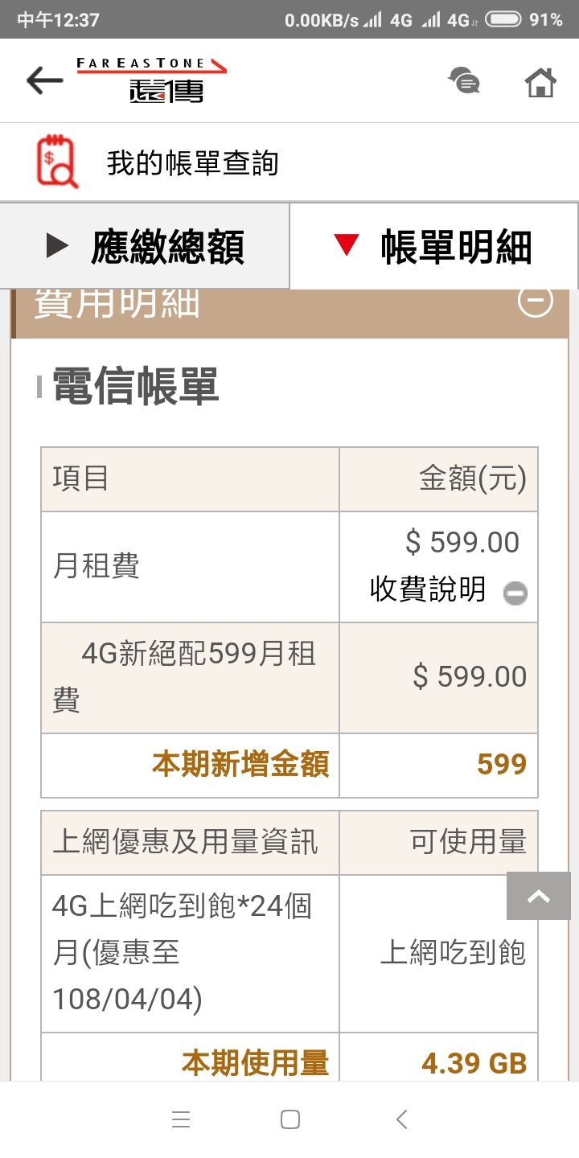The height and width of the screenshot is (1158, 579).
Task: Tap the FarEasTone logo
Action: 152,80
